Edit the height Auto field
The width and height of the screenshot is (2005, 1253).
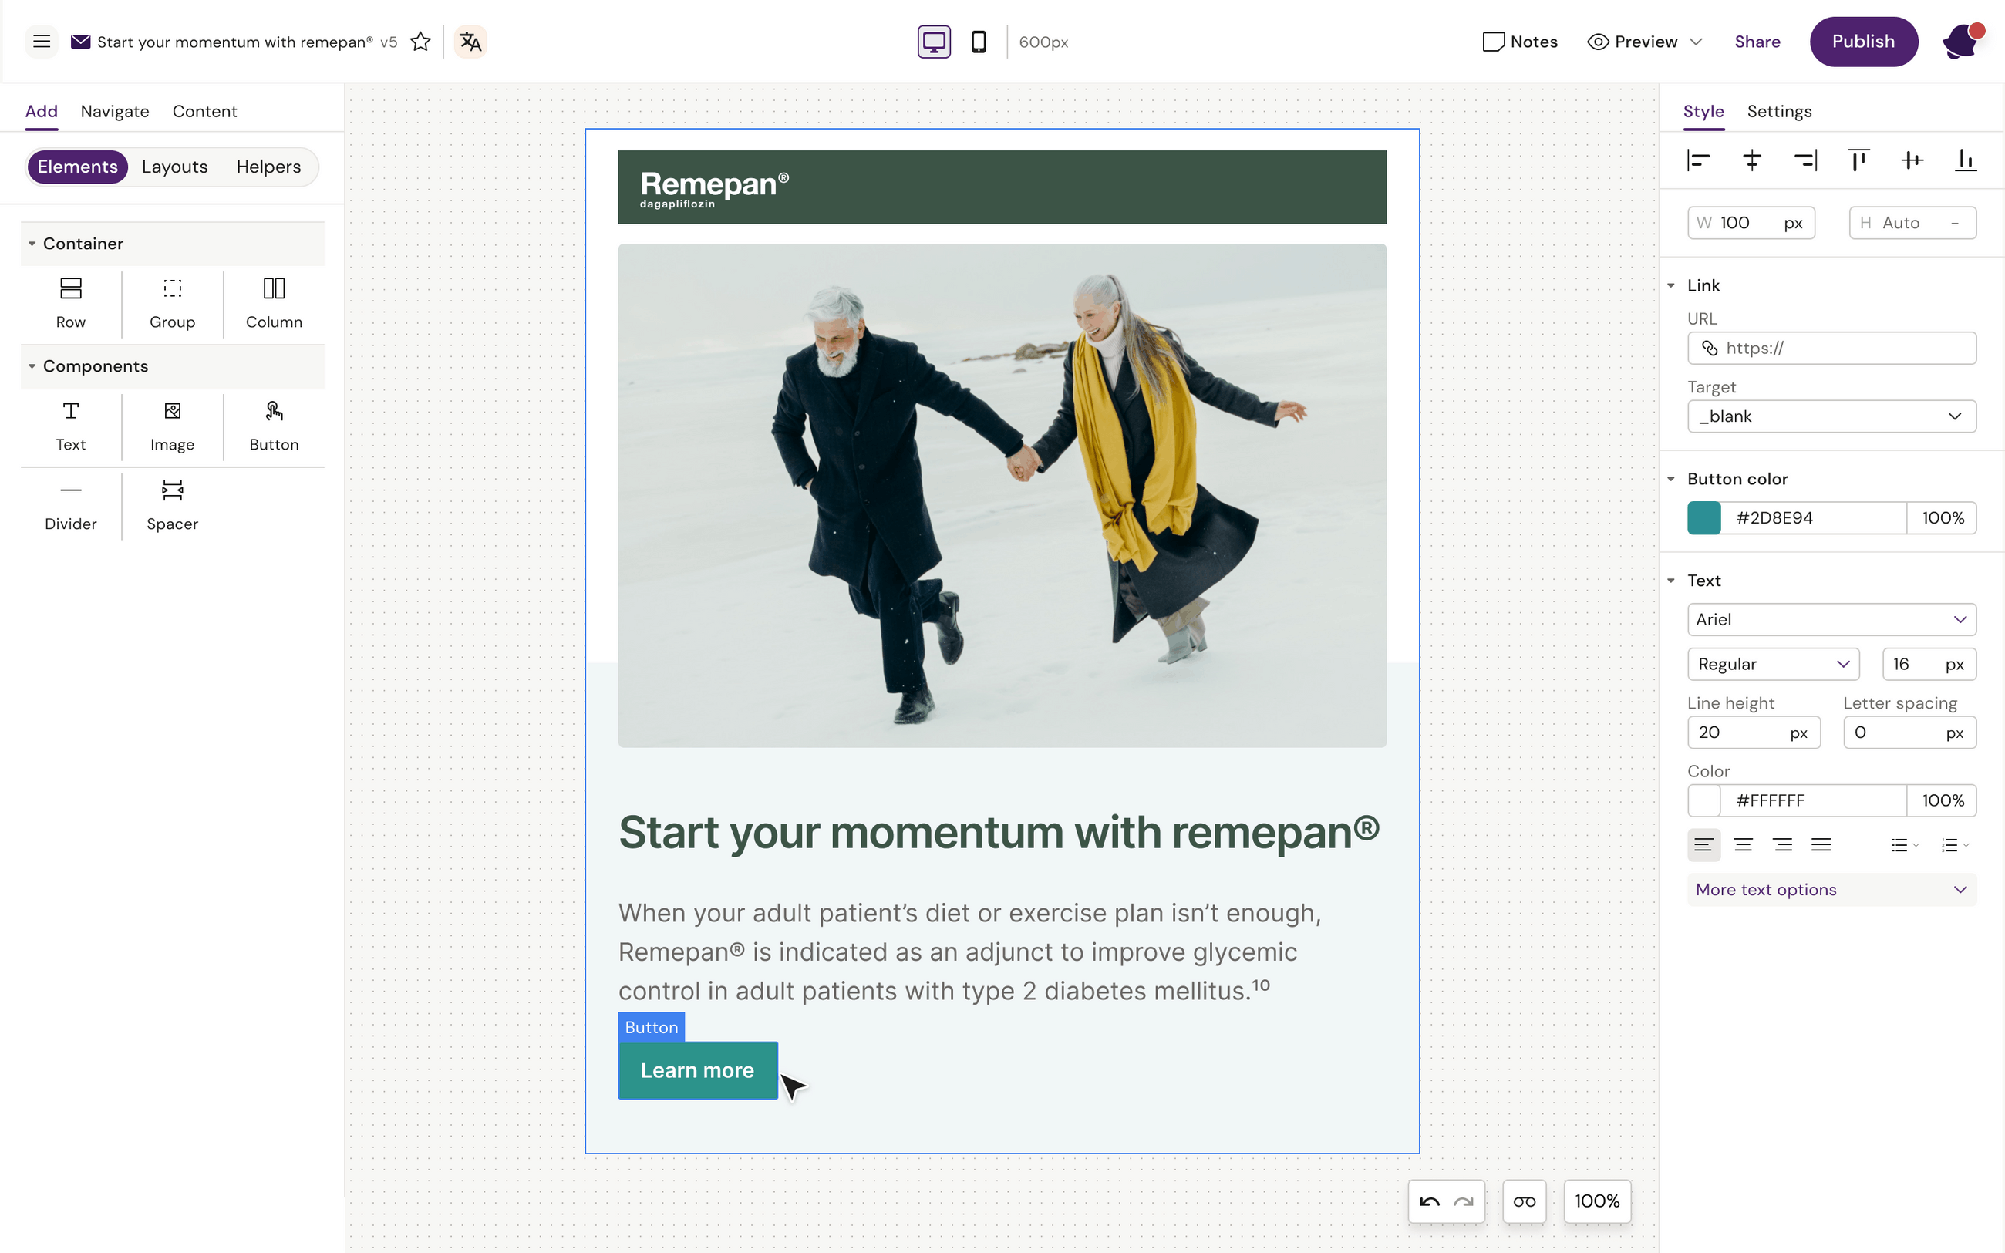click(x=1912, y=223)
